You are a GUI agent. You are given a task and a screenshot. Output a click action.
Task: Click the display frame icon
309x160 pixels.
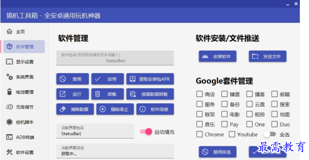[x=10, y=62]
